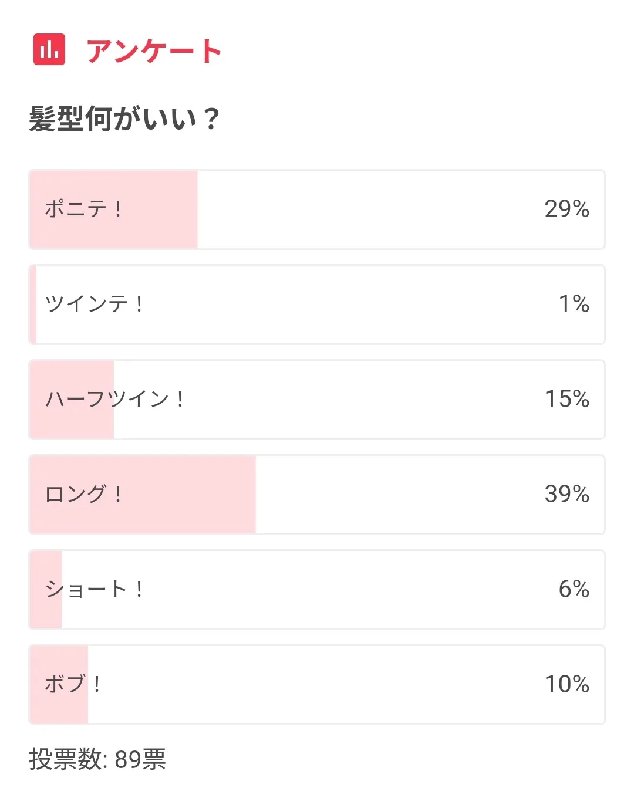634x798 pixels.
Task: Click the 29% result percentage
Action: (x=566, y=209)
